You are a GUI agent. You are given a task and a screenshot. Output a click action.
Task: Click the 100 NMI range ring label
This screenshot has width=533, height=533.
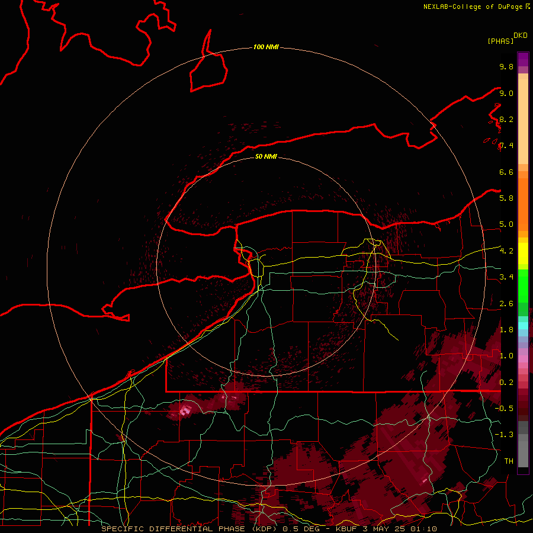pyautogui.click(x=266, y=47)
